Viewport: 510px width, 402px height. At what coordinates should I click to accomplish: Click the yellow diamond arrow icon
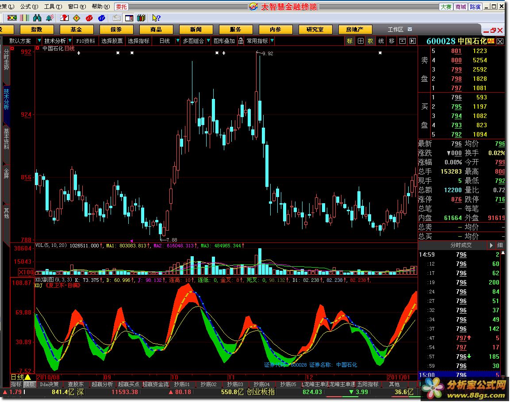click(x=77, y=18)
